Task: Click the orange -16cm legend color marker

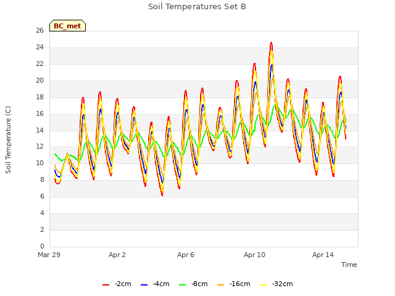Action: click(220, 285)
